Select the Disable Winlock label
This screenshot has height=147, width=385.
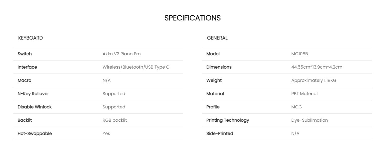pos(35,107)
